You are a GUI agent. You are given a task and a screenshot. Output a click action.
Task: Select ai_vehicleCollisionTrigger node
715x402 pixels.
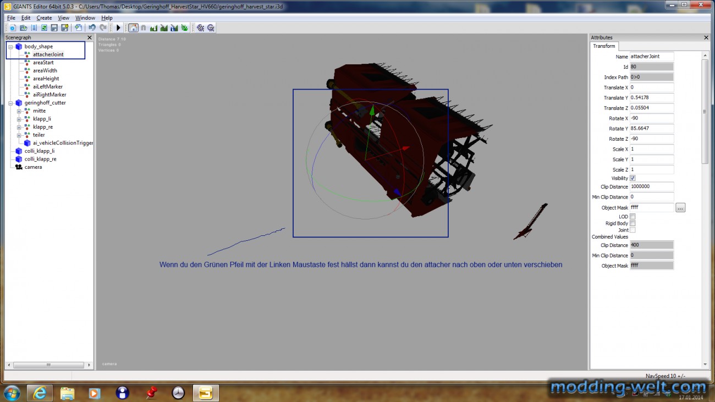(63, 143)
